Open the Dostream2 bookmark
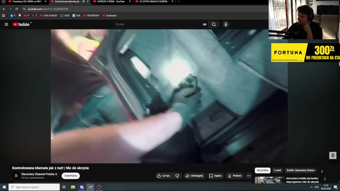 (x=109, y=15)
